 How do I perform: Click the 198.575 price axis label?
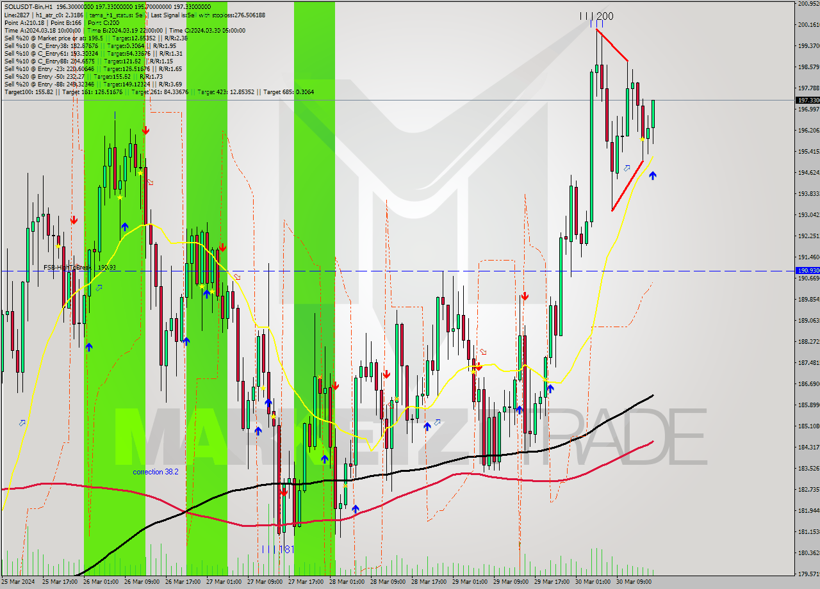pyautogui.click(x=808, y=67)
